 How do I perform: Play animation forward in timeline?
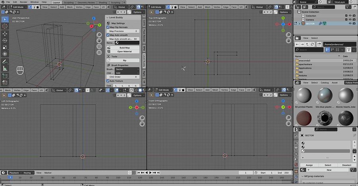point(150,173)
